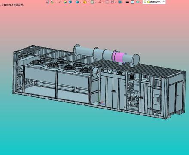Expand the dropdown arrow beside the blue cube icon
Viewport: 189px width, 155px height.
80,2
